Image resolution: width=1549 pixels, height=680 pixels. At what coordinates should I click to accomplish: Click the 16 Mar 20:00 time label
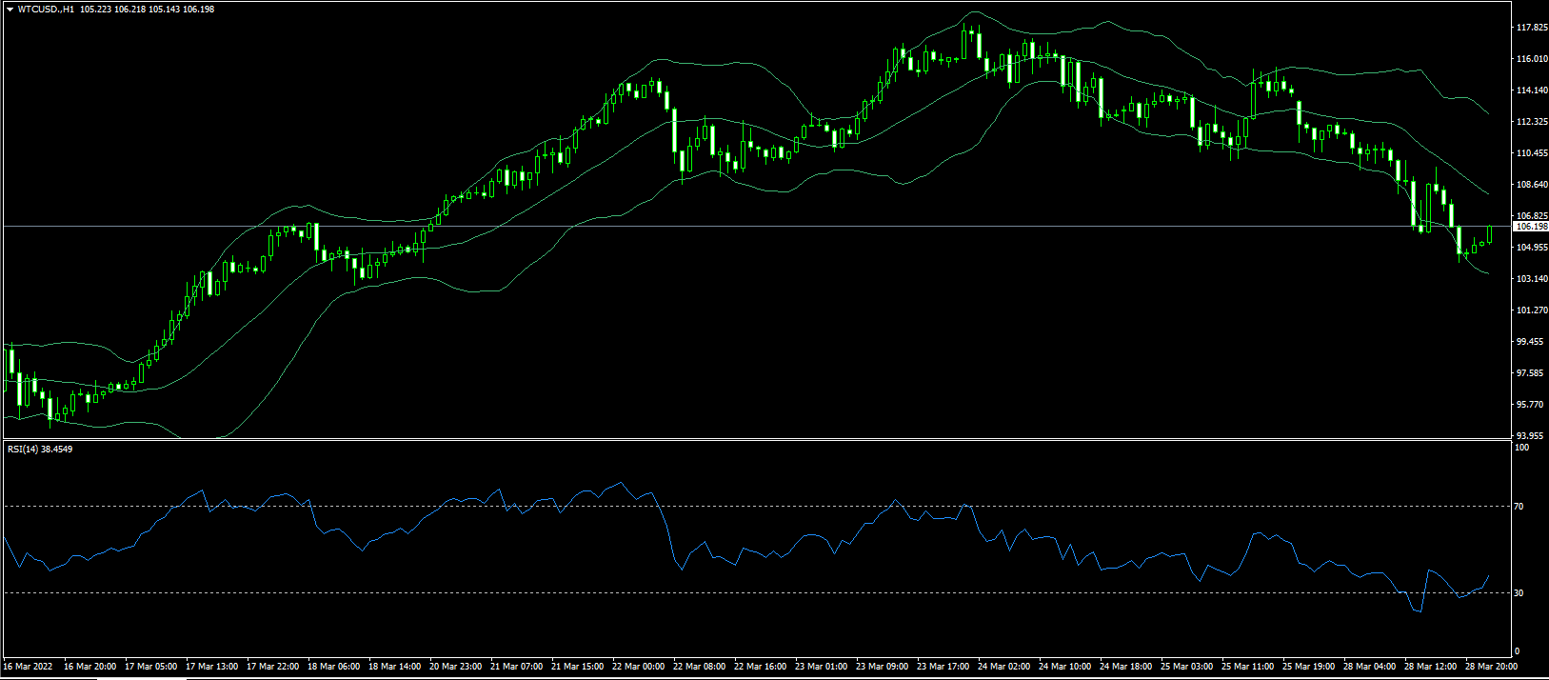89,667
